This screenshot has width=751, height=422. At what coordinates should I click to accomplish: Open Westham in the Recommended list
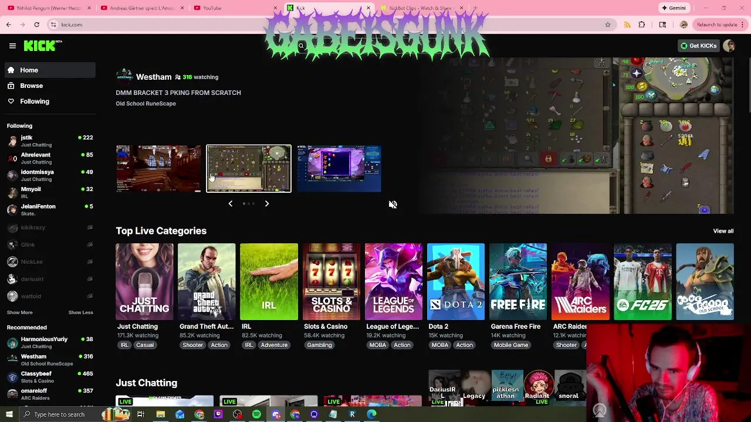pyautogui.click(x=50, y=360)
